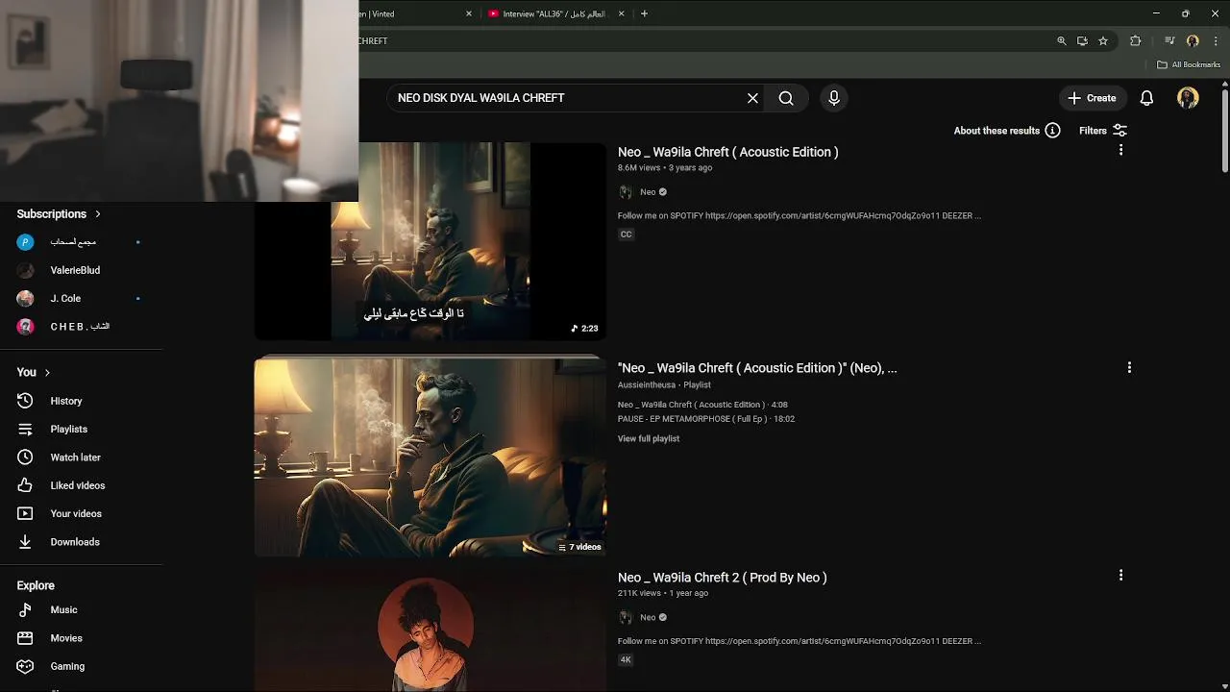Open the playlist title result

757,368
